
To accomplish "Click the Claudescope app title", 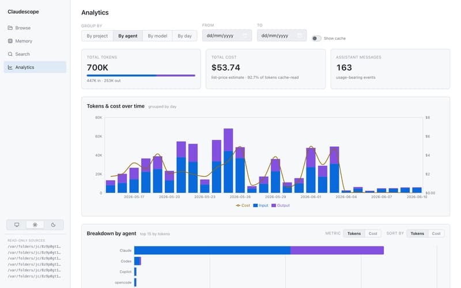I will point(23,12).
